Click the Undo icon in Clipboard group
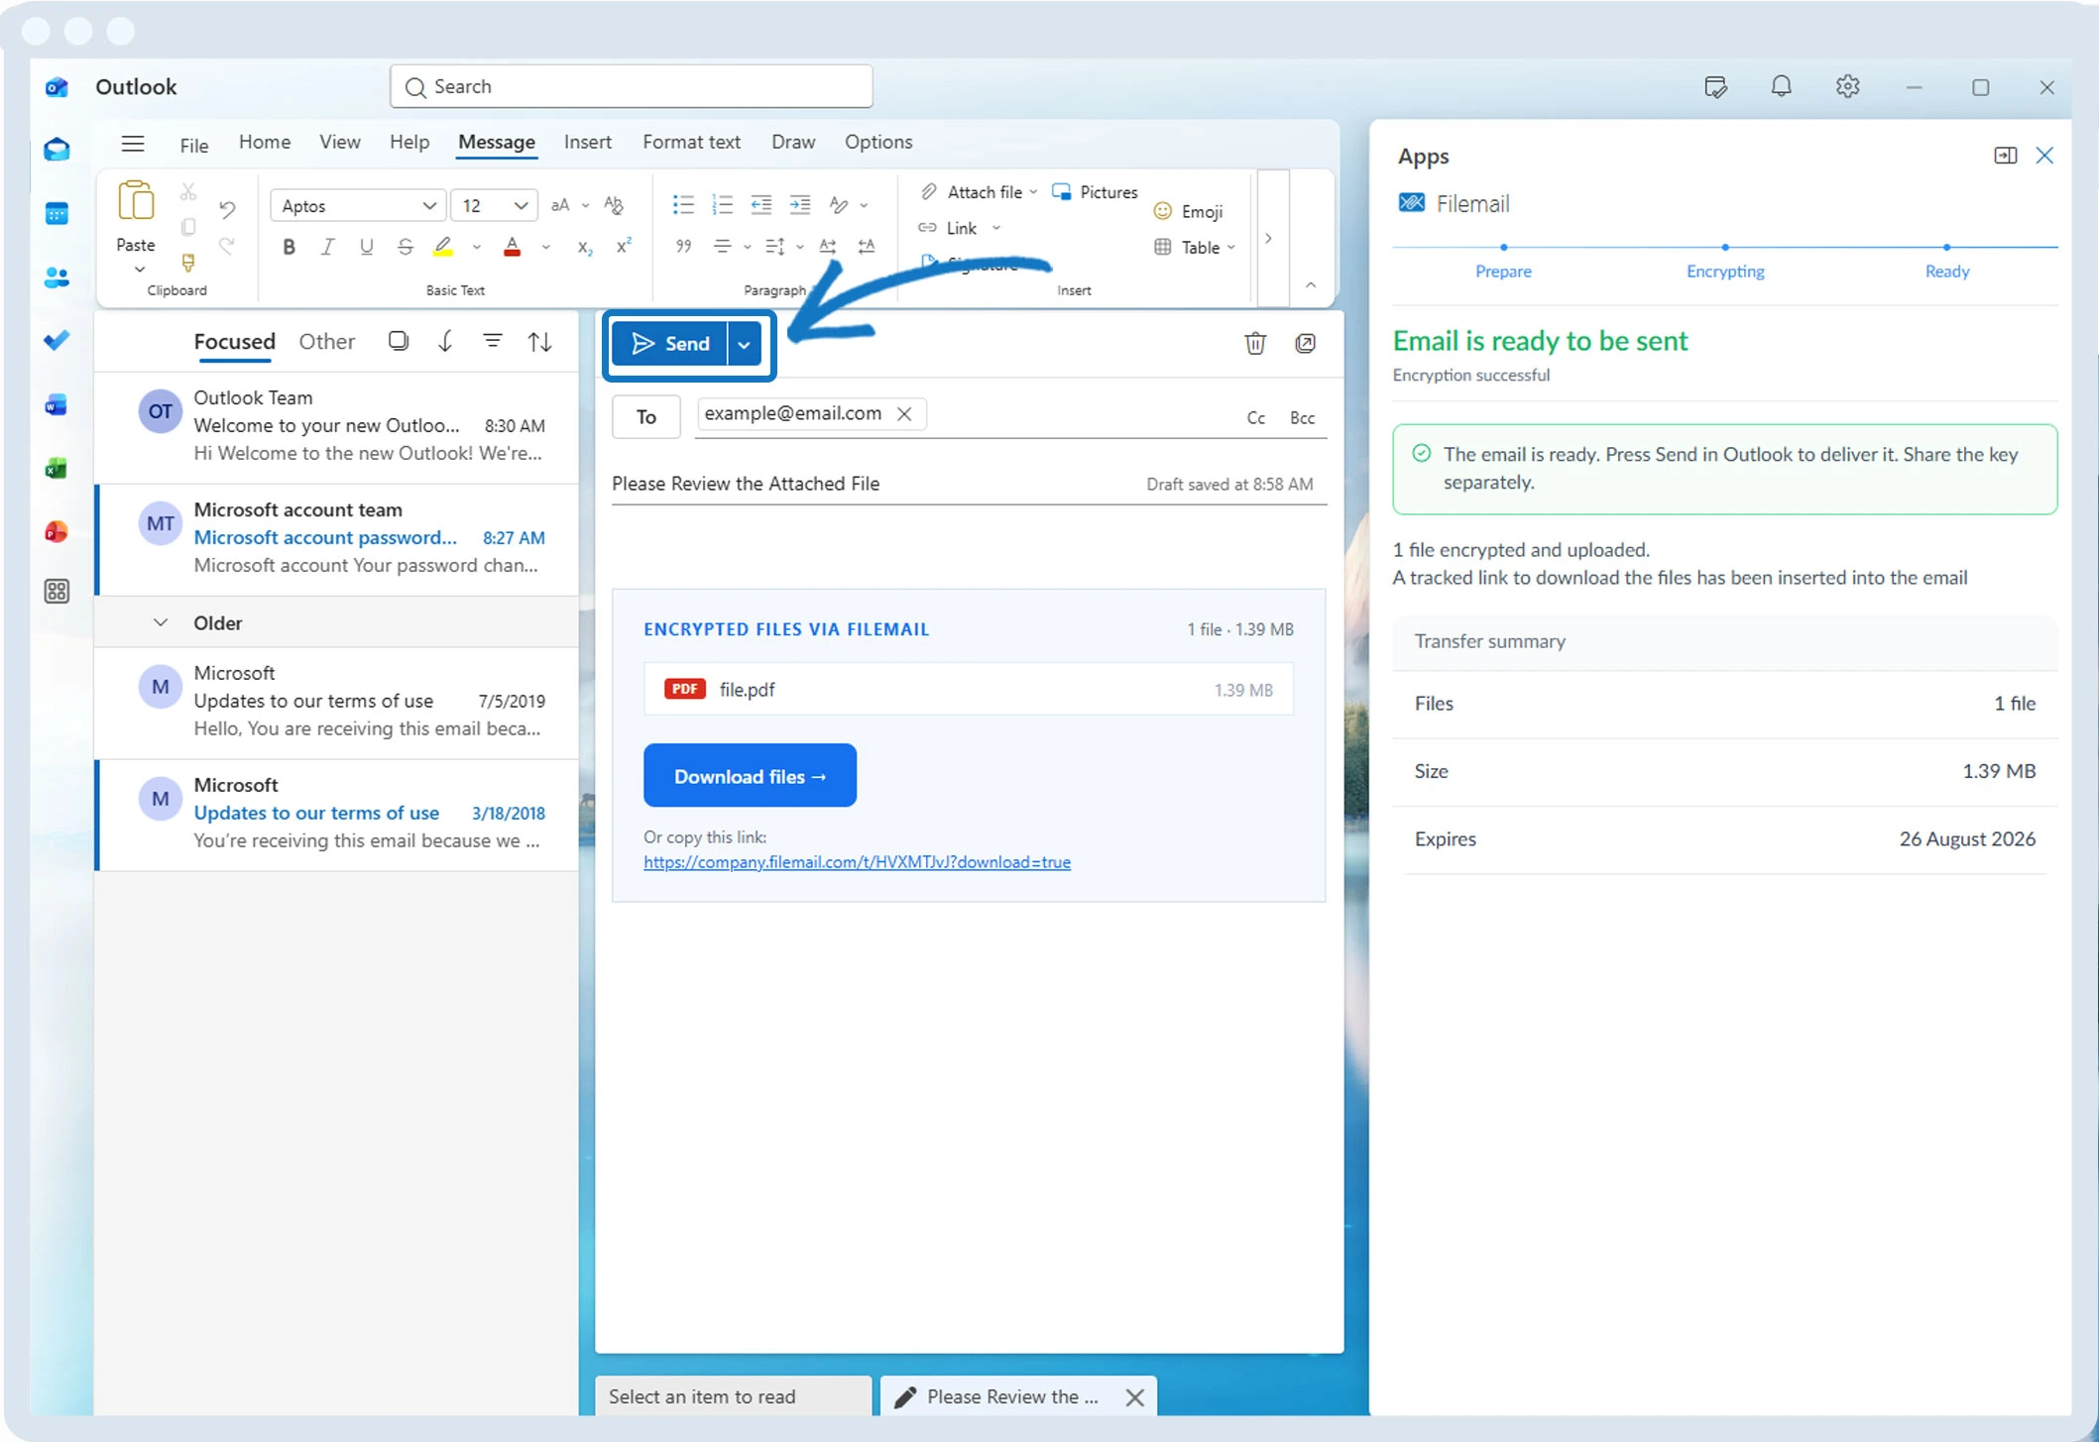Screen dimensions: 2099x1442 point(227,209)
